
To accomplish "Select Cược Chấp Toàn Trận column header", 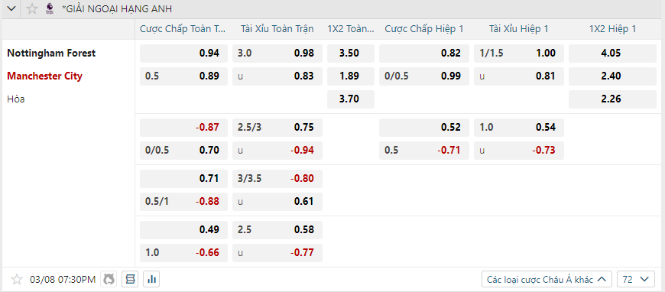I will 183,29.
